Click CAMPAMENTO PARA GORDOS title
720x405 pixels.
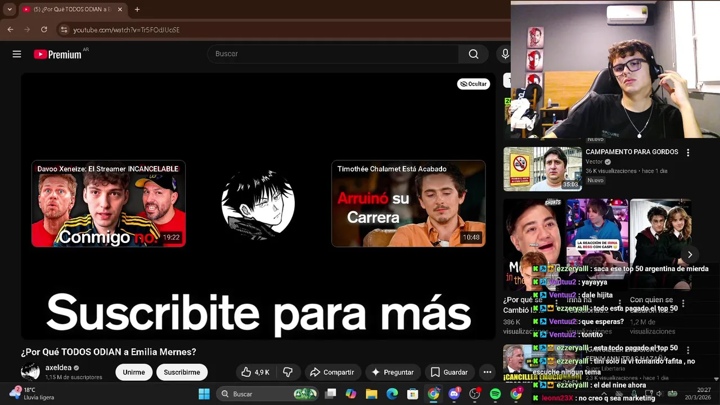coord(632,152)
